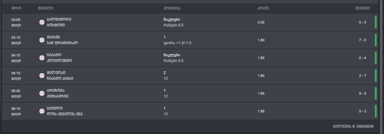Click green status bar beside the 0 - 2 result
384x134 pixels.
point(376,22)
